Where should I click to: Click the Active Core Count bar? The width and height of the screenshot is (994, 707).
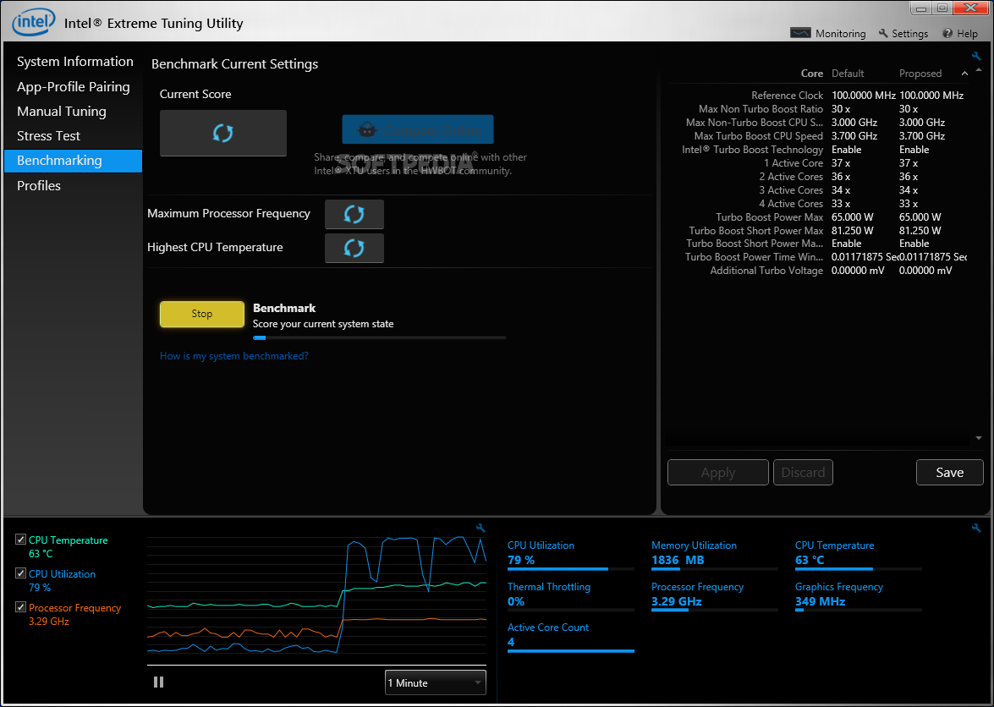click(570, 650)
